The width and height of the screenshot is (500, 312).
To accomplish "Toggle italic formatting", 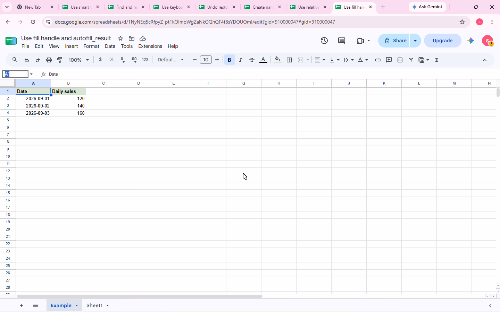I will (241, 60).
